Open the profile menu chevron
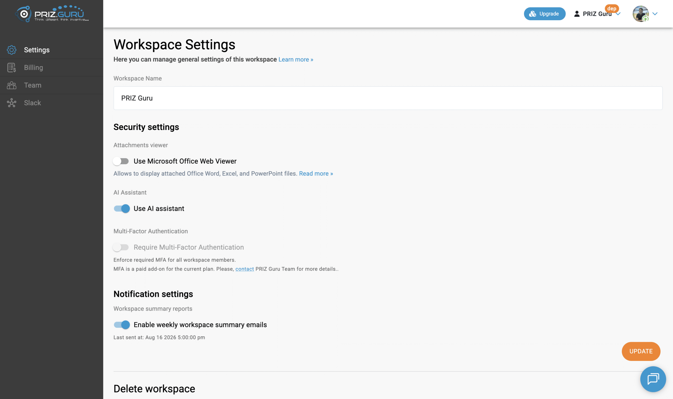Screen dimensions: 673x399 pyautogui.click(x=655, y=14)
